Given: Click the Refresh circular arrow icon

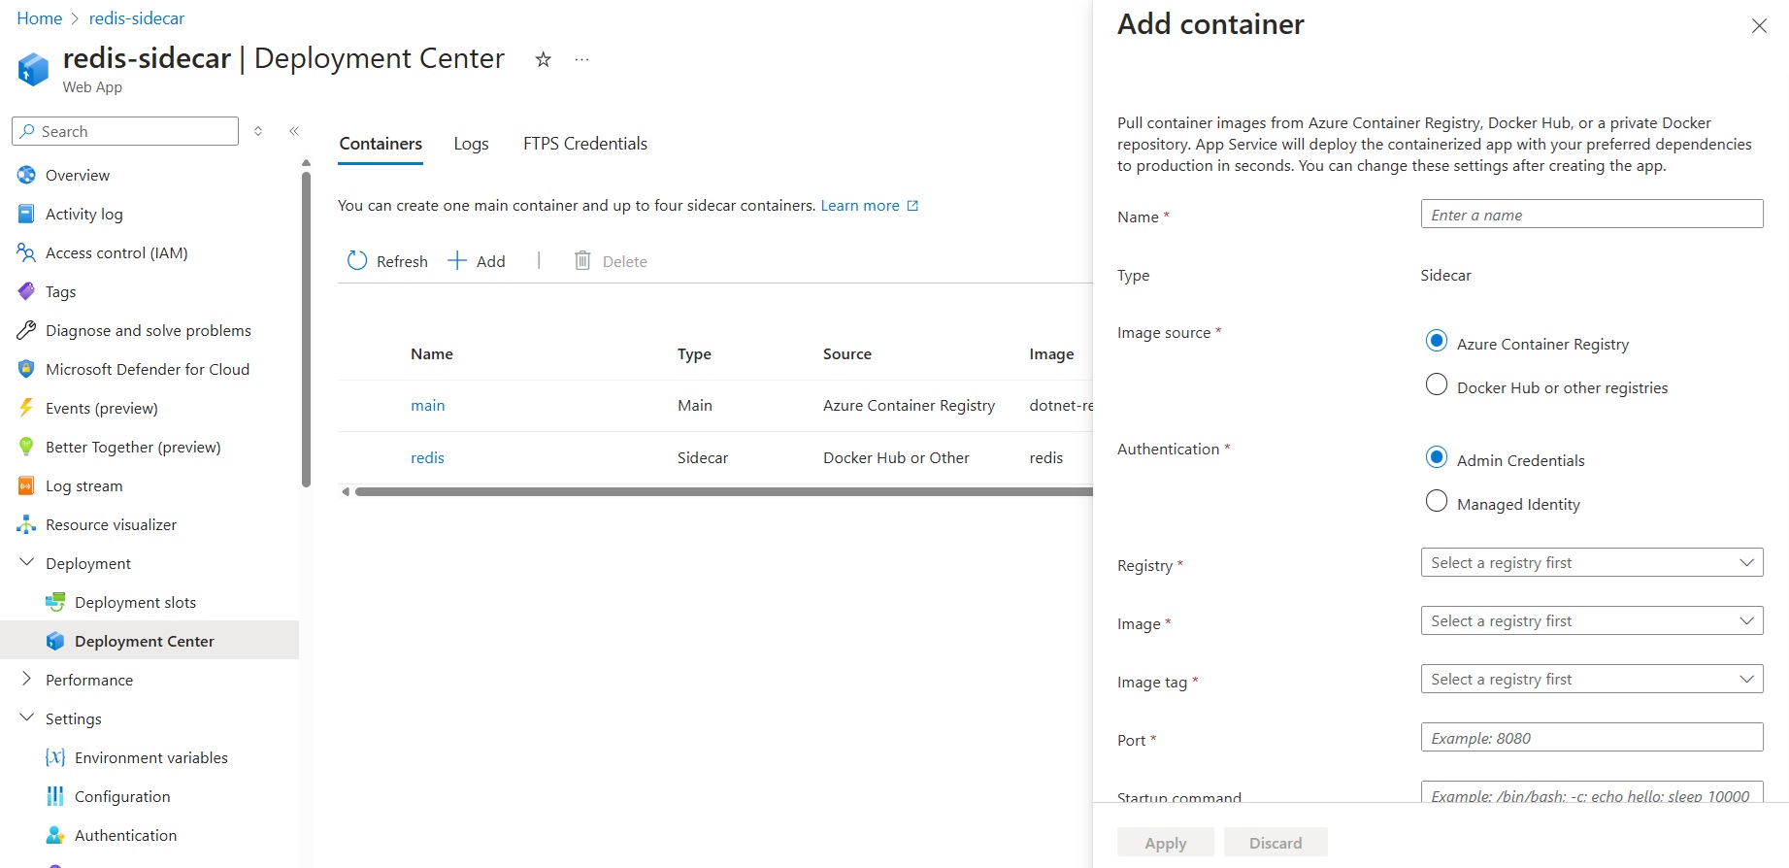Looking at the screenshot, I should (x=357, y=260).
